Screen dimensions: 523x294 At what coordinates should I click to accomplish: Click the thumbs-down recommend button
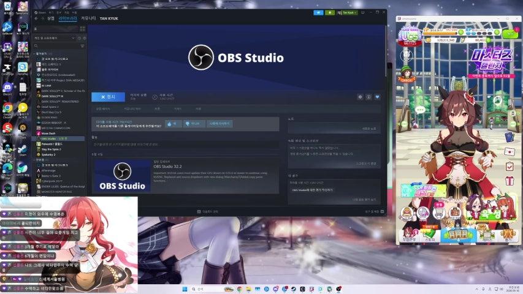tap(194, 124)
